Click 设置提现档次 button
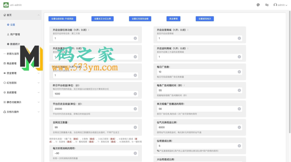291x162 pixels. point(205,19)
